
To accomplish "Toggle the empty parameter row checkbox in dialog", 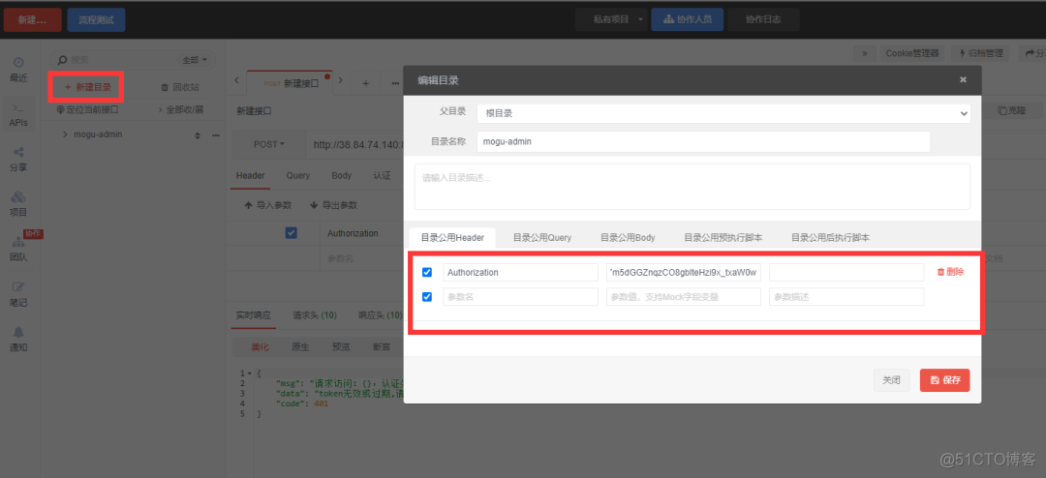I will click(x=427, y=297).
